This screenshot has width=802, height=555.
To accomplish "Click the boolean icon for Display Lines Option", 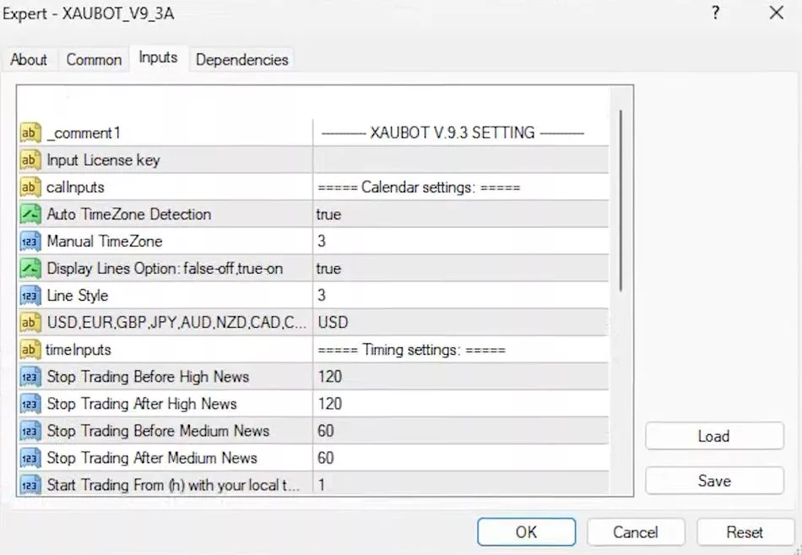I will point(30,268).
